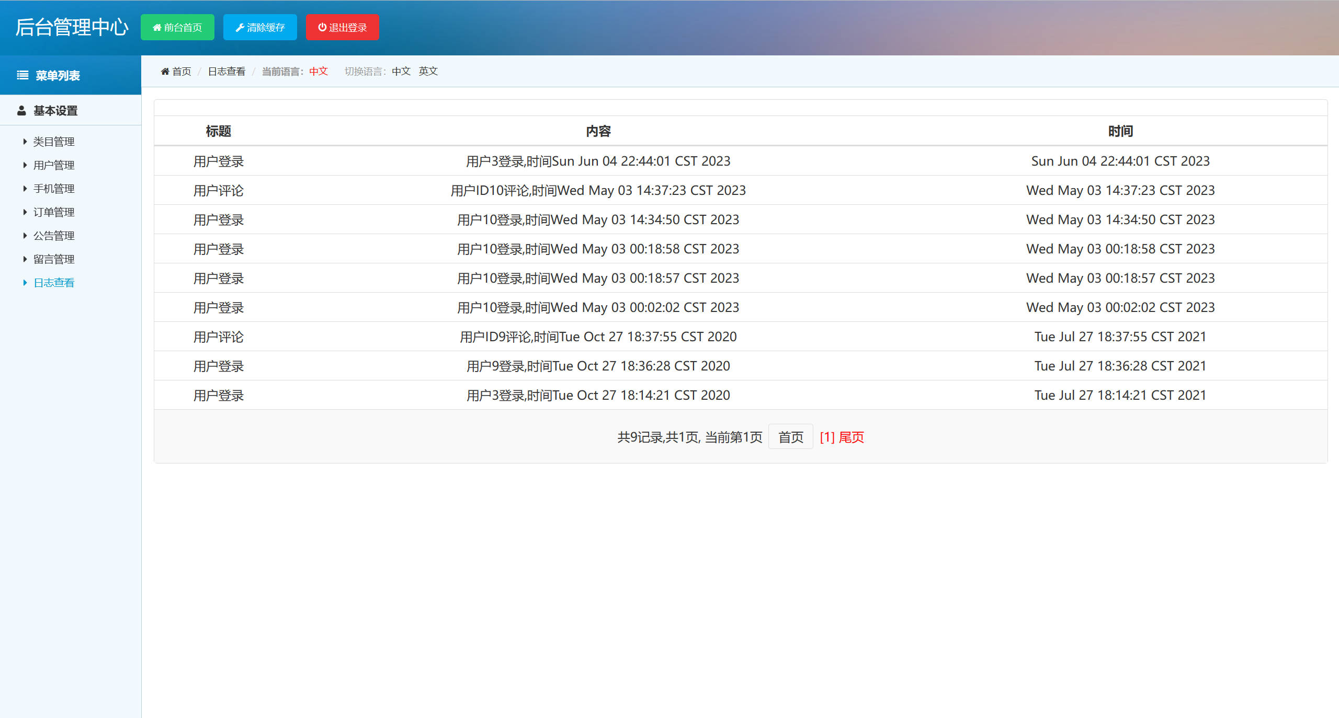Open 手机管理 in the menu list
Screen dimensions: 1339x718
click(x=54, y=188)
